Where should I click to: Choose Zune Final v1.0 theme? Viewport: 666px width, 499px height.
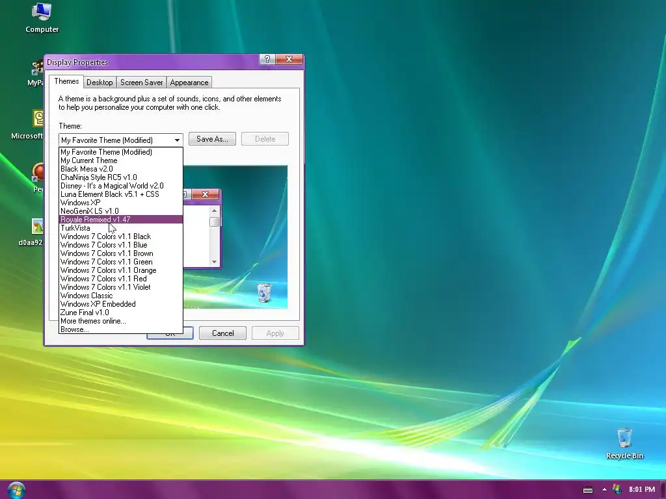click(x=120, y=313)
